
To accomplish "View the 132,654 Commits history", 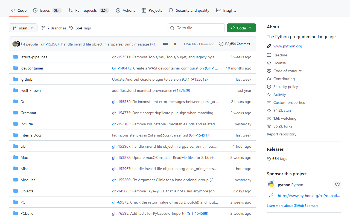I will click(x=235, y=44).
